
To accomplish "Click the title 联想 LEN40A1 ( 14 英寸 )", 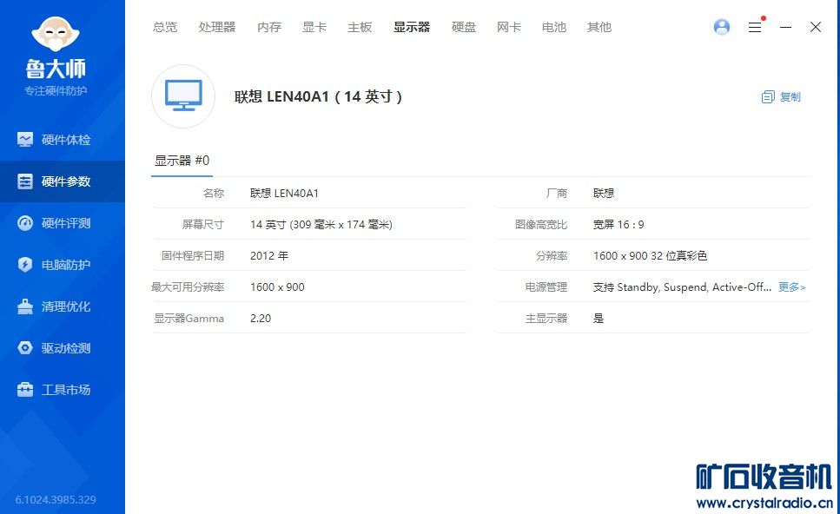I will [318, 97].
